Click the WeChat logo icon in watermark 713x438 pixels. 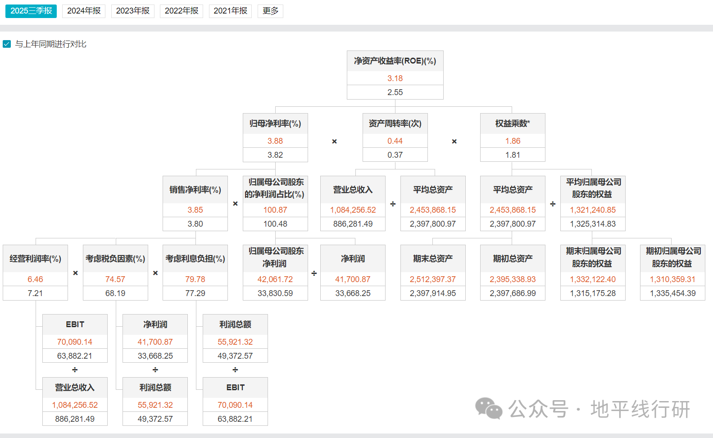tap(489, 408)
